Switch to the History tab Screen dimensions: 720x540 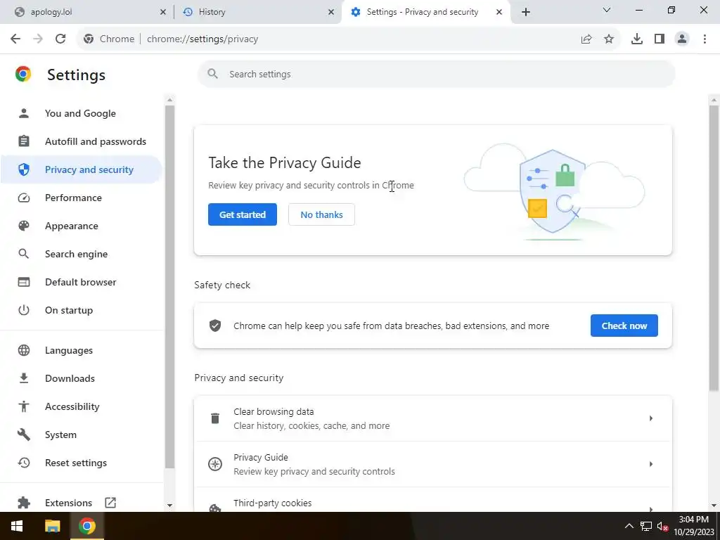coord(257,12)
